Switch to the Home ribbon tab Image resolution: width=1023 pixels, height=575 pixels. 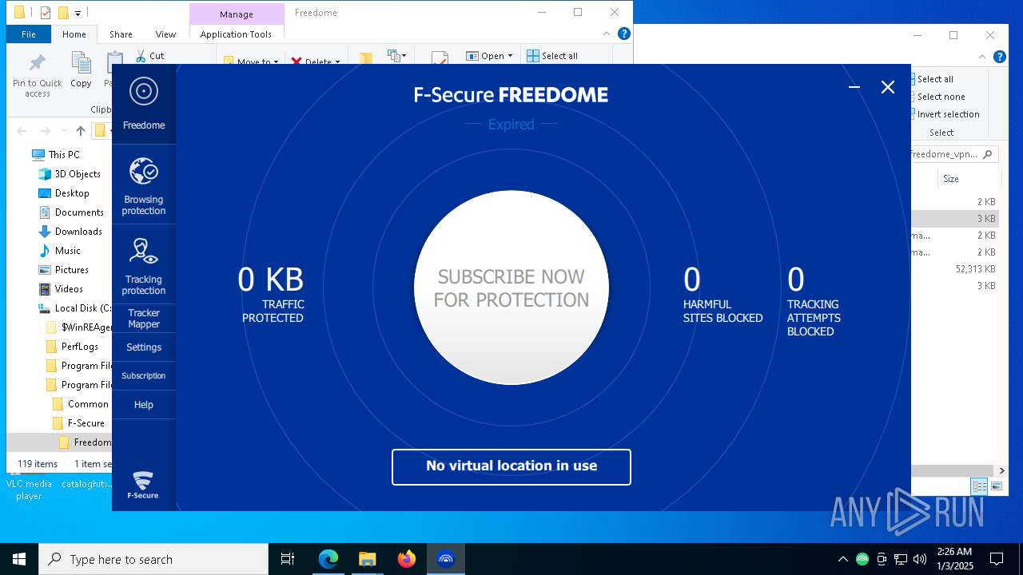[x=74, y=34]
